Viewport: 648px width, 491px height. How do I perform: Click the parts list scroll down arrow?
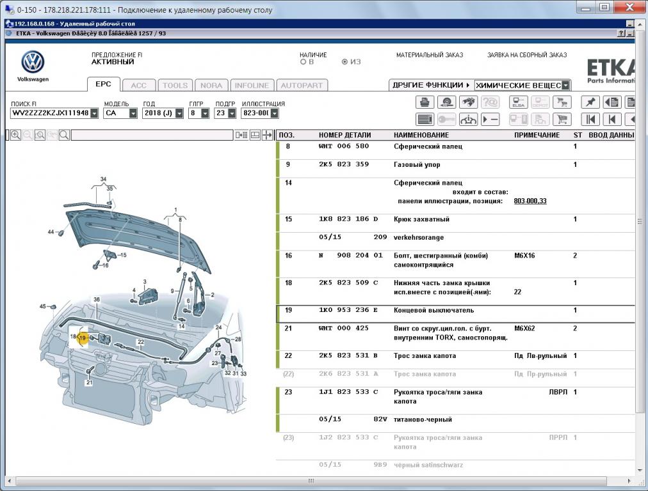(640, 470)
